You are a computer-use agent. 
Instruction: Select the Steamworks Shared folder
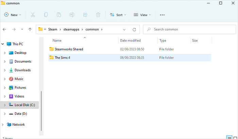[x=69, y=49]
